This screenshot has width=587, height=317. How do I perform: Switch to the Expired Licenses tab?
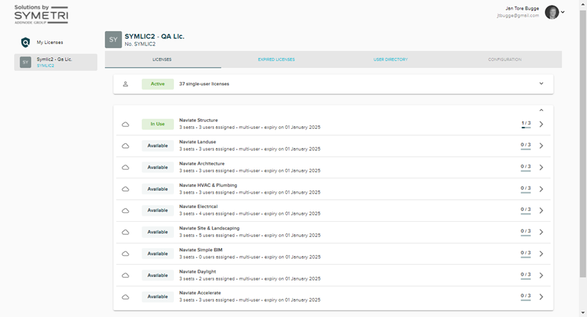point(276,60)
